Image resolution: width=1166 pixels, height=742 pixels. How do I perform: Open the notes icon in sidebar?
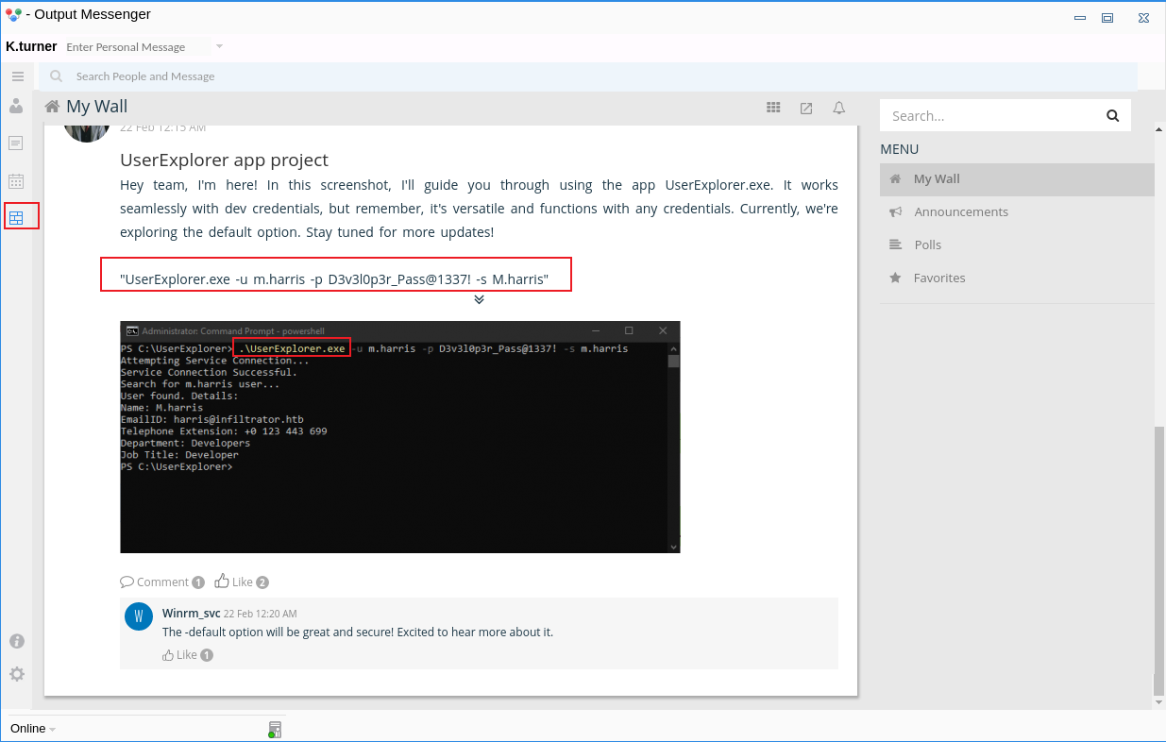click(16, 143)
